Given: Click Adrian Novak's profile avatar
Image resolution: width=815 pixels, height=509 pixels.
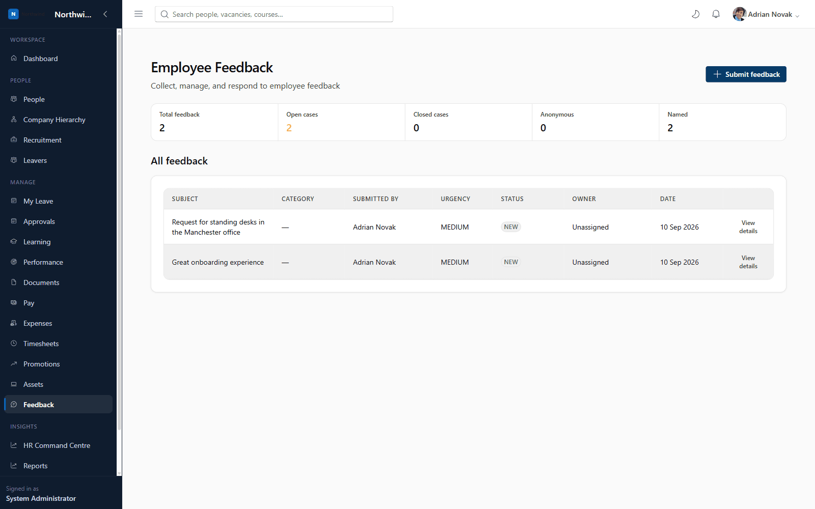Looking at the screenshot, I should click(x=740, y=14).
